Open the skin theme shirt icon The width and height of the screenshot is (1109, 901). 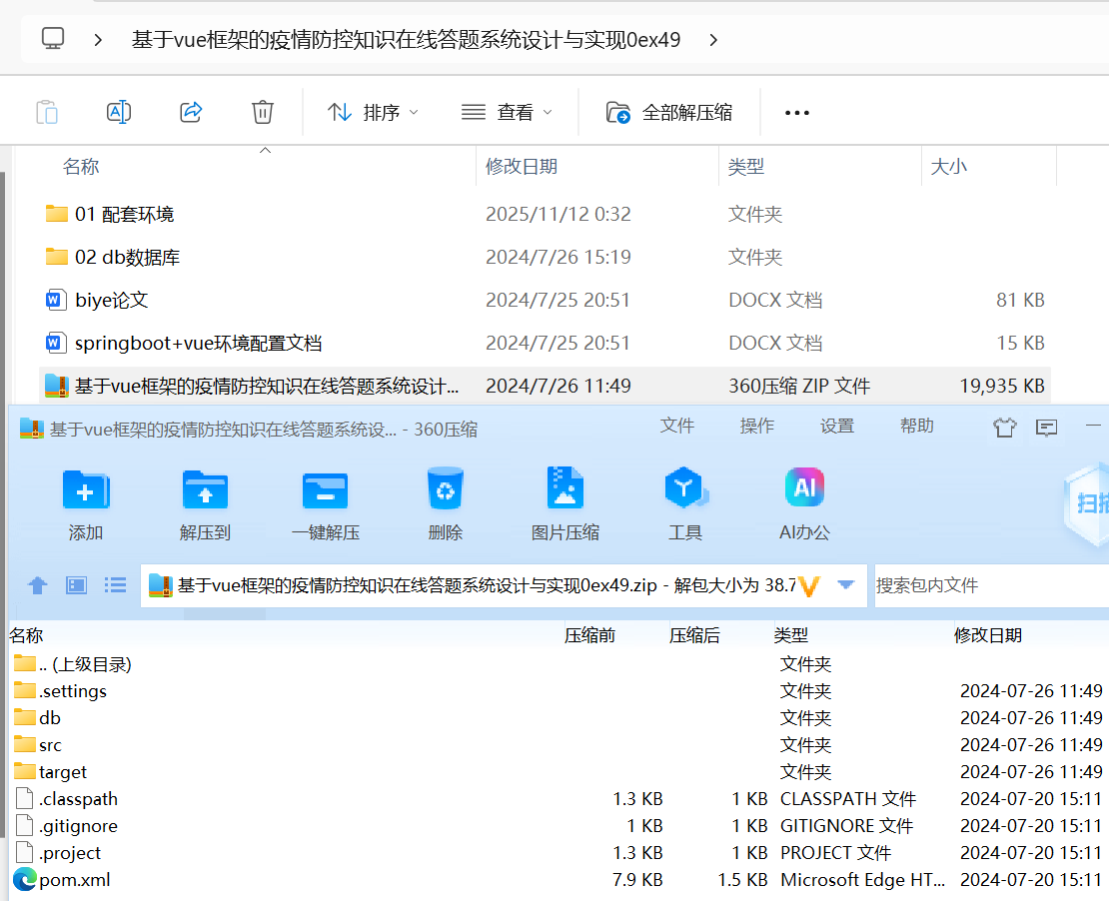click(1004, 427)
